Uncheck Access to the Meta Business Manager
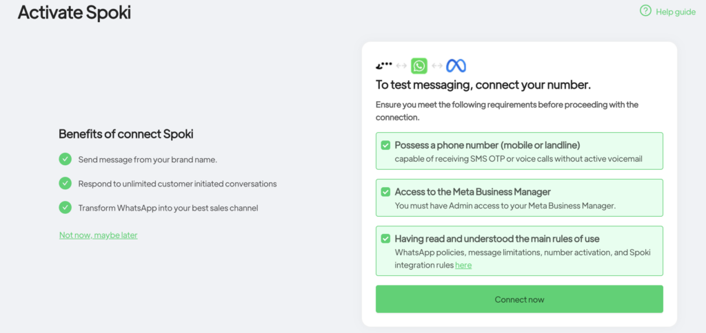706x333 pixels. pyautogui.click(x=385, y=192)
